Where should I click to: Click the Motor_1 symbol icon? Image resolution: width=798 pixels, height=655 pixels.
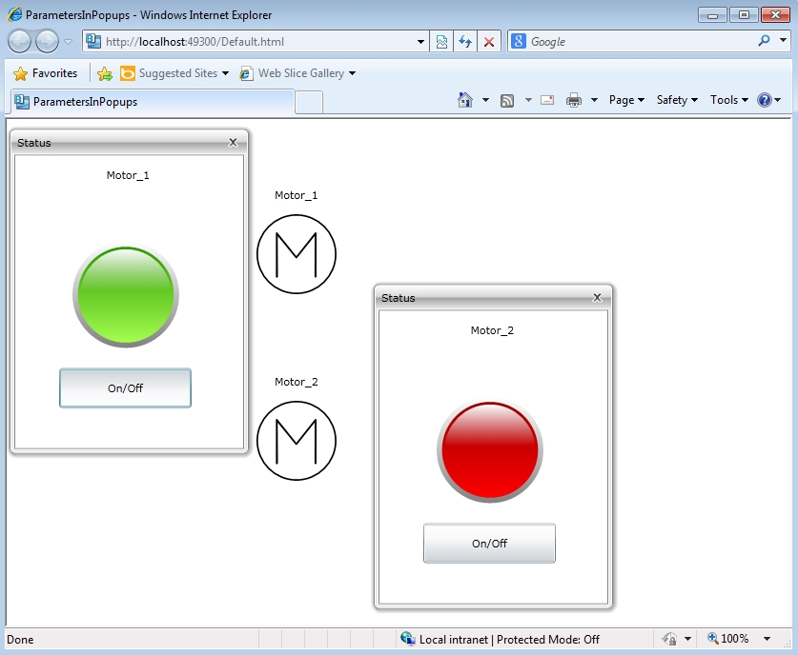(297, 254)
